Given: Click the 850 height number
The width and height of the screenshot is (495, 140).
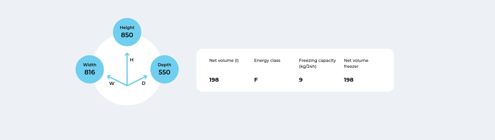Looking at the screenshot, I should pyautogui.click(x=127, y=35).
